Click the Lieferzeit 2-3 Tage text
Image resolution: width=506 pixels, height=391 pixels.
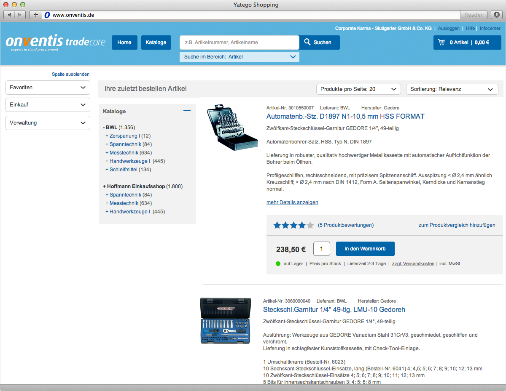(x=366, y=264)
